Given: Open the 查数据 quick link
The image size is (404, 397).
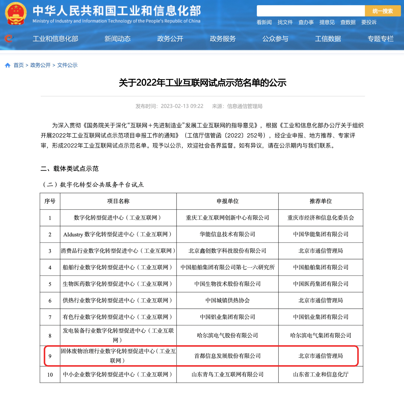Looking at the screenshot, I should [348, 22].
